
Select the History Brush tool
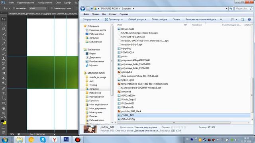point(4,64)
